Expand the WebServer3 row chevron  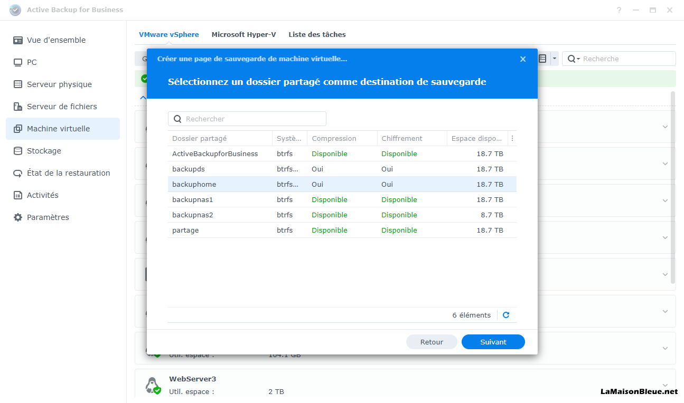[666, 385]
